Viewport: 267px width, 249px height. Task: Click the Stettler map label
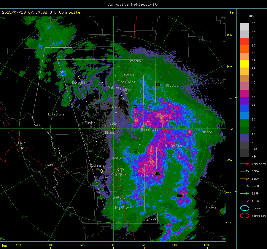[x=173, y=86]
